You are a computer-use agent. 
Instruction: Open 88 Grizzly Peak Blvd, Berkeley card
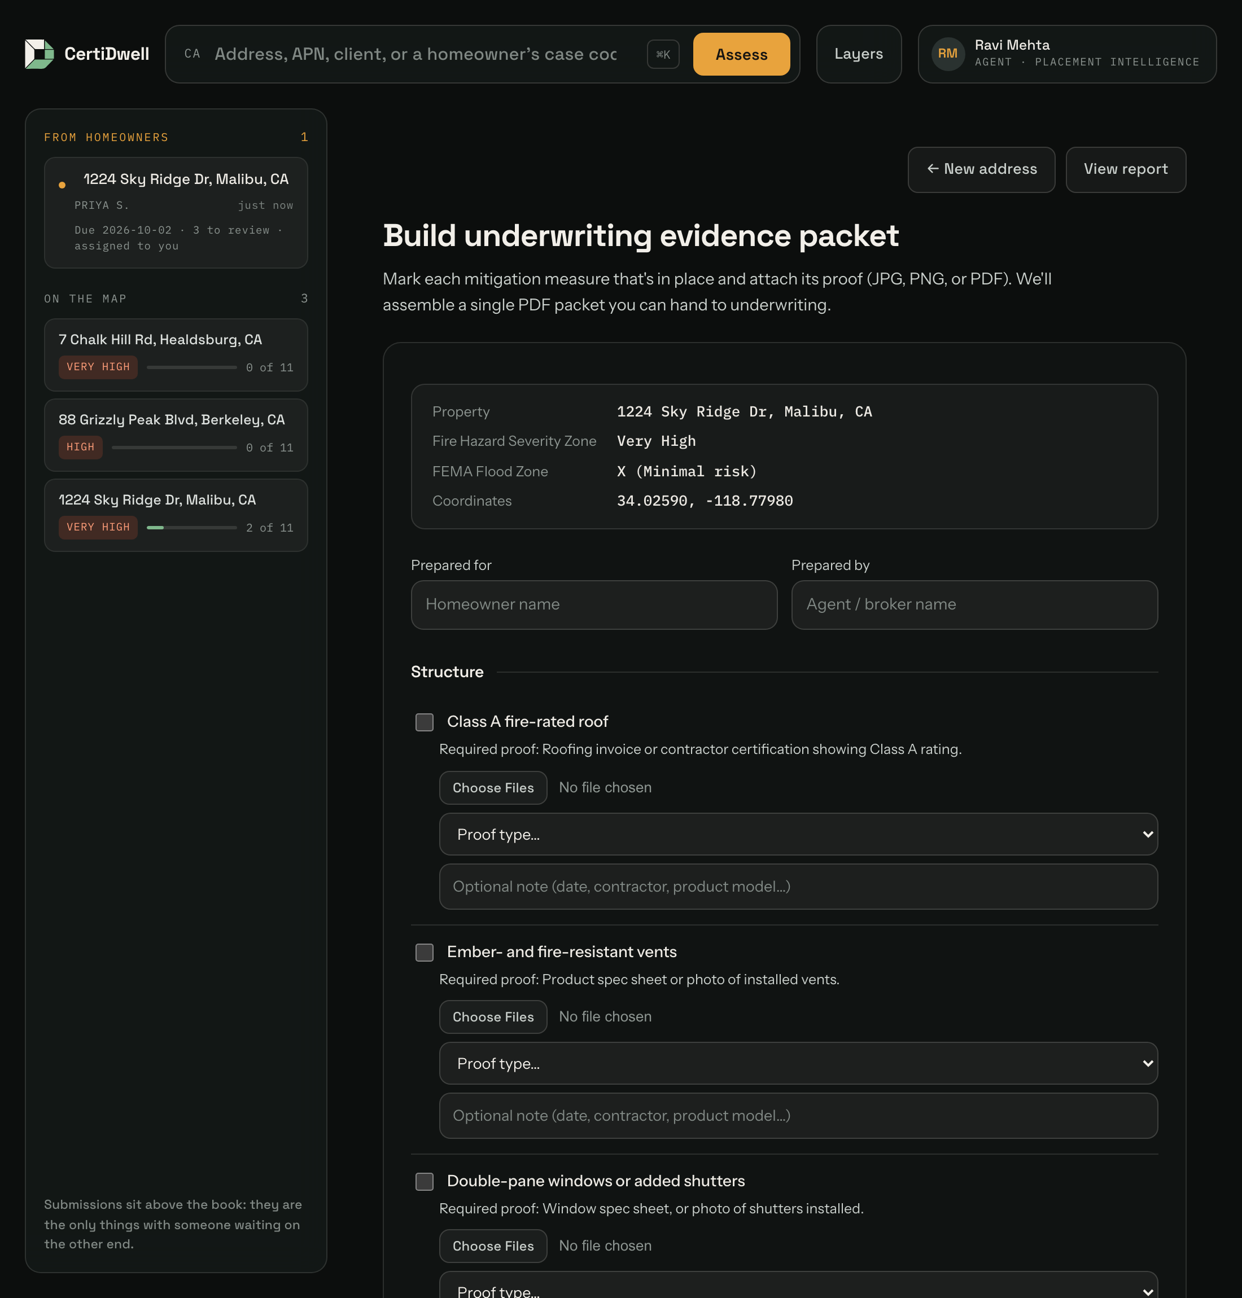[176, 435]
